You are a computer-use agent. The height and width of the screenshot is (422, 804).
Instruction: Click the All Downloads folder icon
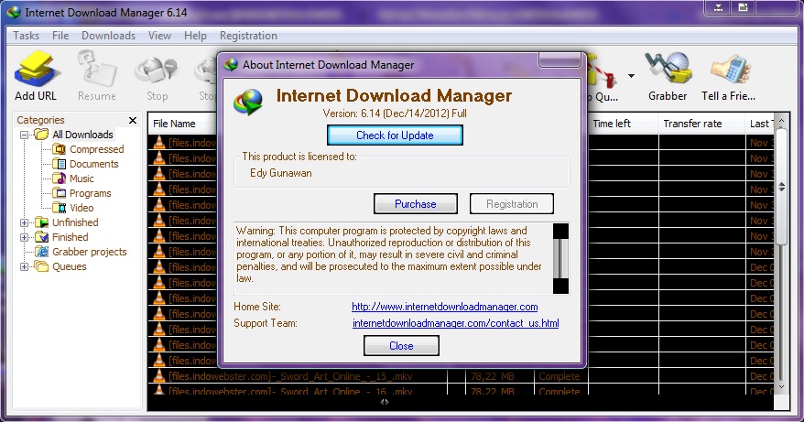(41, 135)
